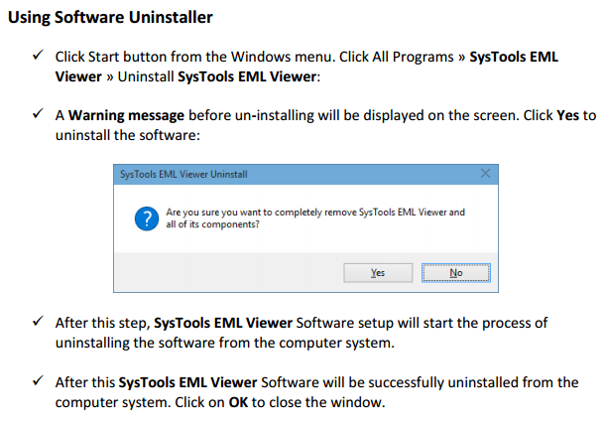Image resolution: width=605 pixels, height=427 pixels.
Task: Confirm uninstall with the Yes button
Action: [x=378, y=273]
